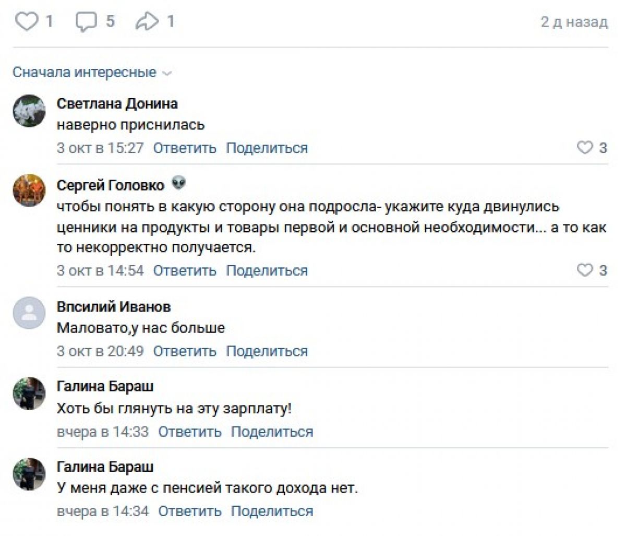Share Сергей Головко's comment
The width and height of the screenshot is (626, 536).
pyautogui.click(x=267, y=270)
